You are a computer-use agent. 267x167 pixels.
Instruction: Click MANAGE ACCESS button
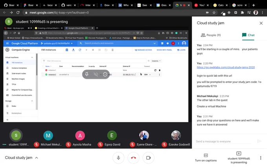(143, 50)
